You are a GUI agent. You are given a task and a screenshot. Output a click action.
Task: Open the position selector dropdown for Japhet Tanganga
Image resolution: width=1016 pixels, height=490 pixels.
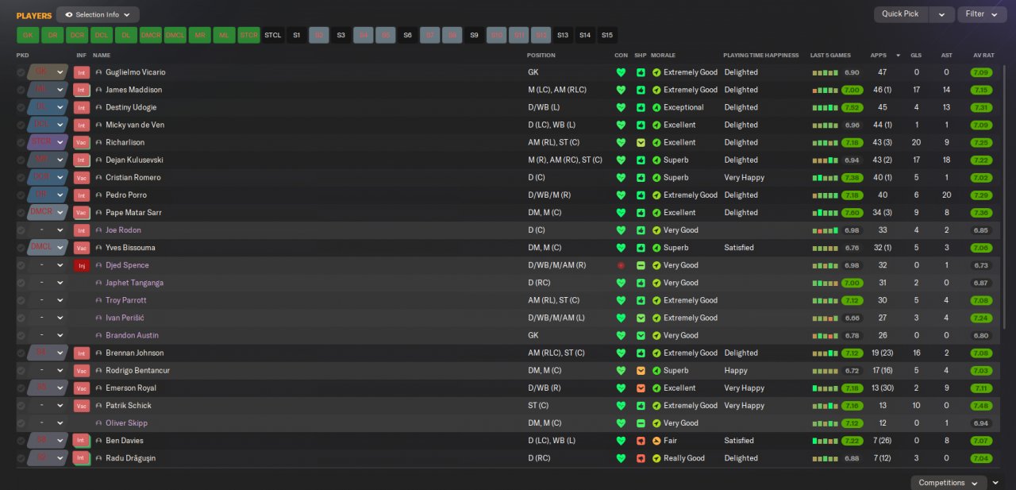click(60, 283)
